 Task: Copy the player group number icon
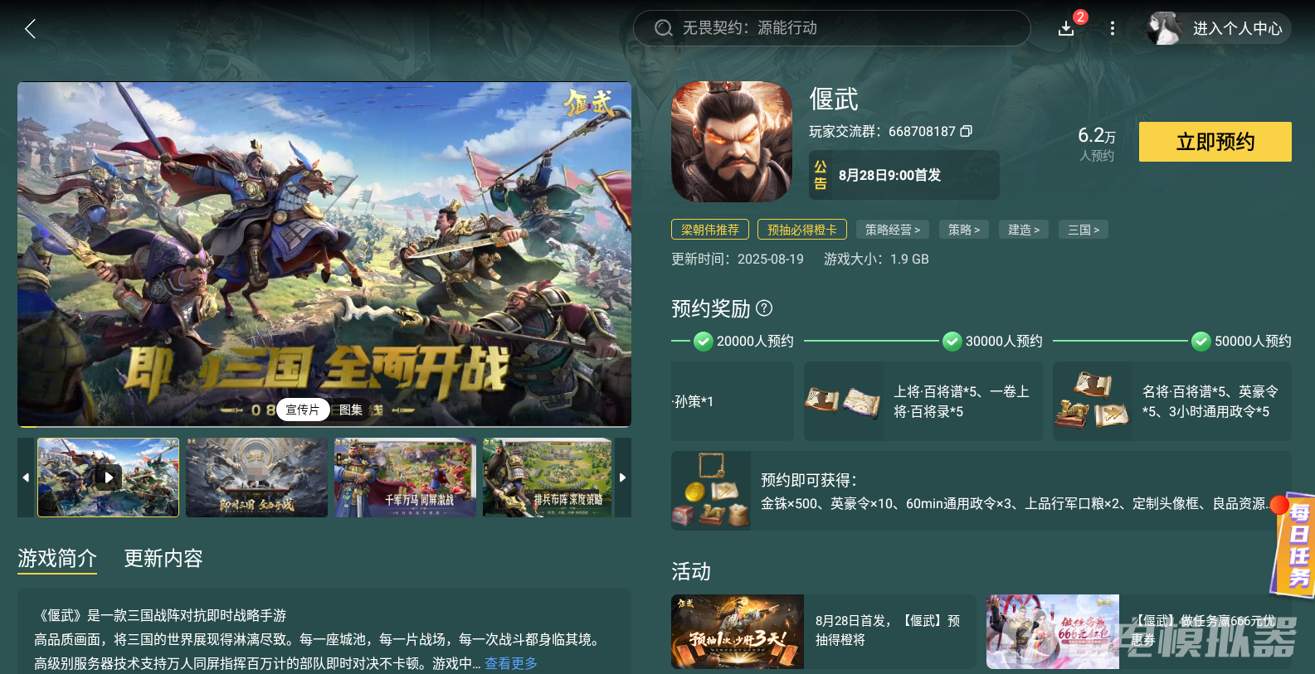(x=967, y=131)
